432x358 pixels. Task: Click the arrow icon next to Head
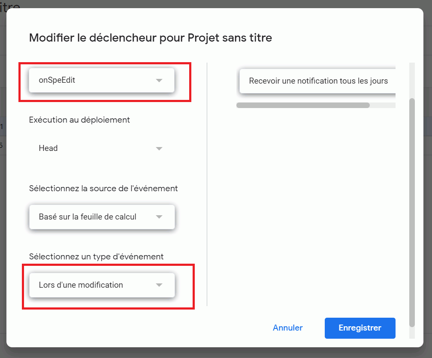pyautogui.click(x=159, y=148)
